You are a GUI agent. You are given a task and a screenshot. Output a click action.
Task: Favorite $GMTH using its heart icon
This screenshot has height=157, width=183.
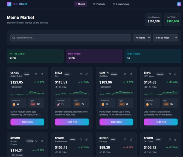tap(125, 74)
